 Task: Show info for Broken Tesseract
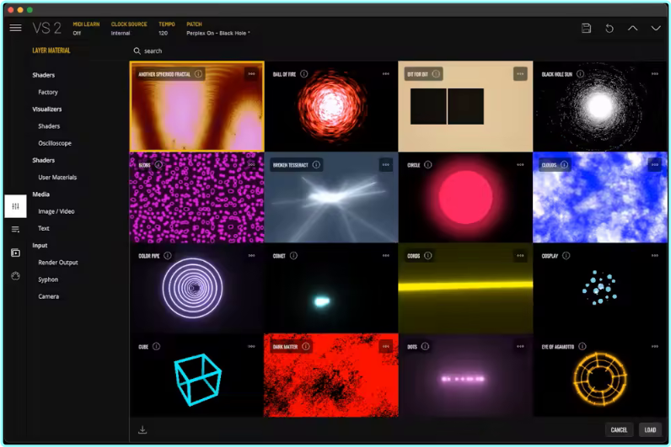(316, 164)
